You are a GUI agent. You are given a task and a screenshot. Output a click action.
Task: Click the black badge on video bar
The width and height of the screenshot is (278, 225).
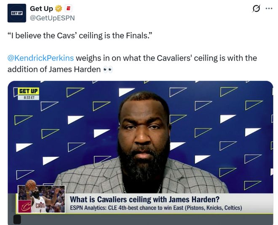coord(17,220)
